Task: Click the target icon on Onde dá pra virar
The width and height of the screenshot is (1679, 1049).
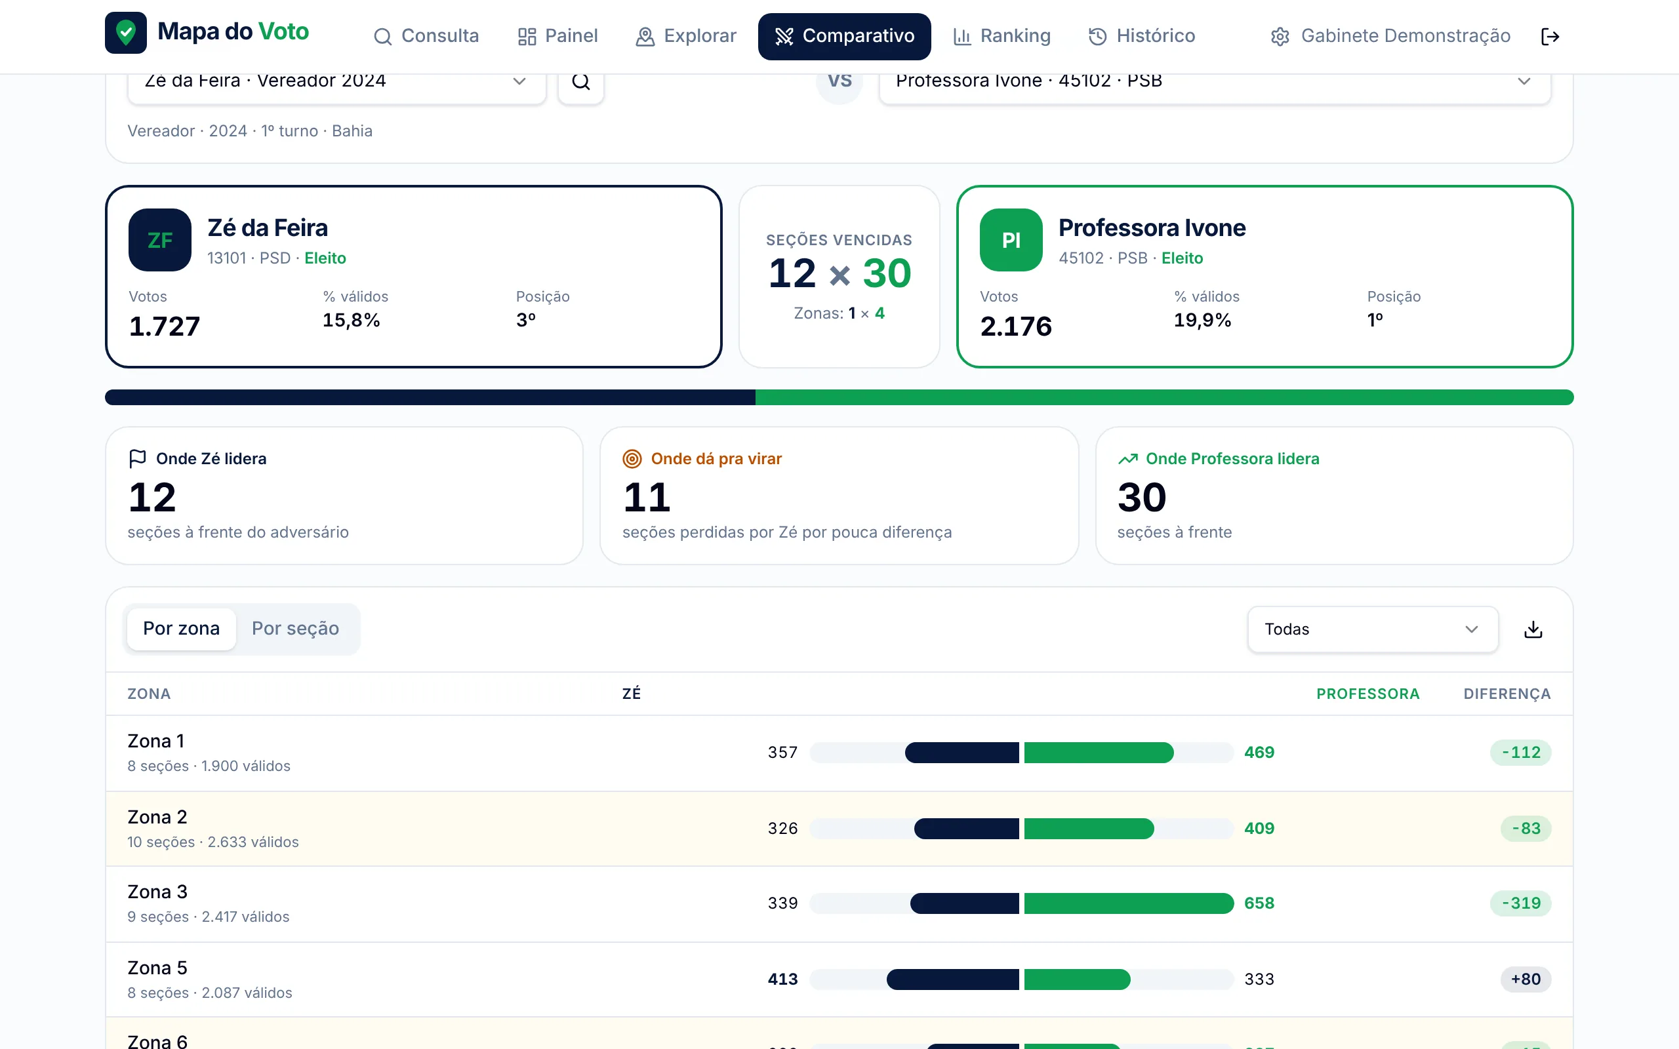Action: click(632, 458)
